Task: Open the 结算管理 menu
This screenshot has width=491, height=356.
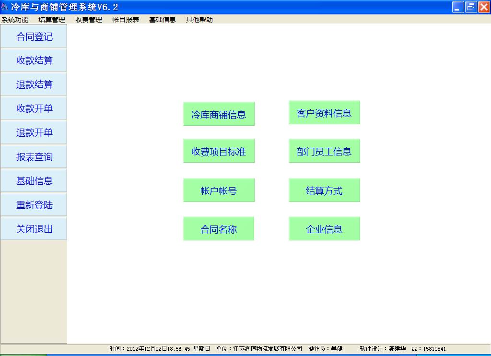Action: (52, 20)
